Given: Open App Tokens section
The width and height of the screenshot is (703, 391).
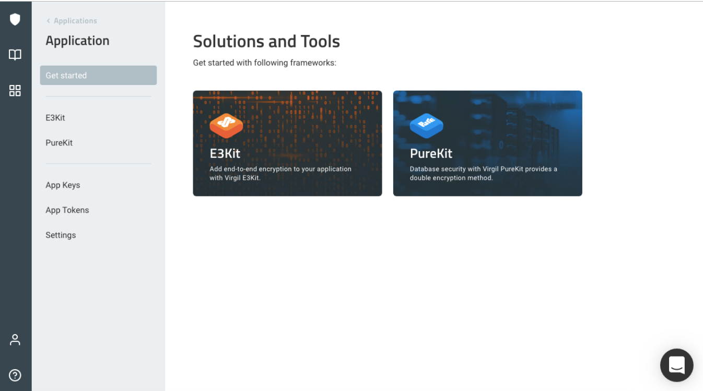Looking at the screenshot, I should click(x=67, y=210).
